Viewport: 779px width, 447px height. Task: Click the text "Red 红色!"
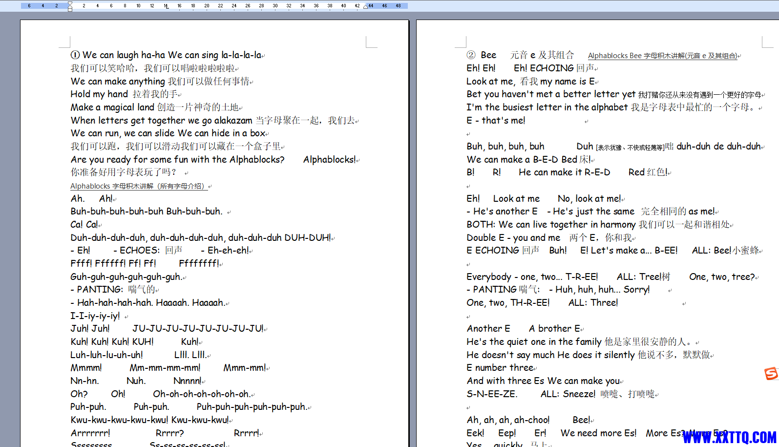[x=649, y=172]
